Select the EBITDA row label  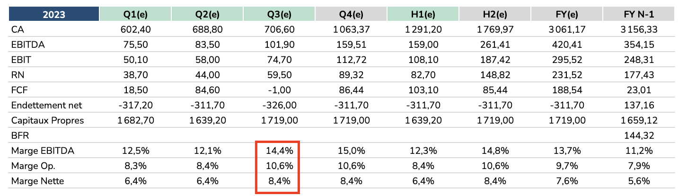(x=25, y=45)
